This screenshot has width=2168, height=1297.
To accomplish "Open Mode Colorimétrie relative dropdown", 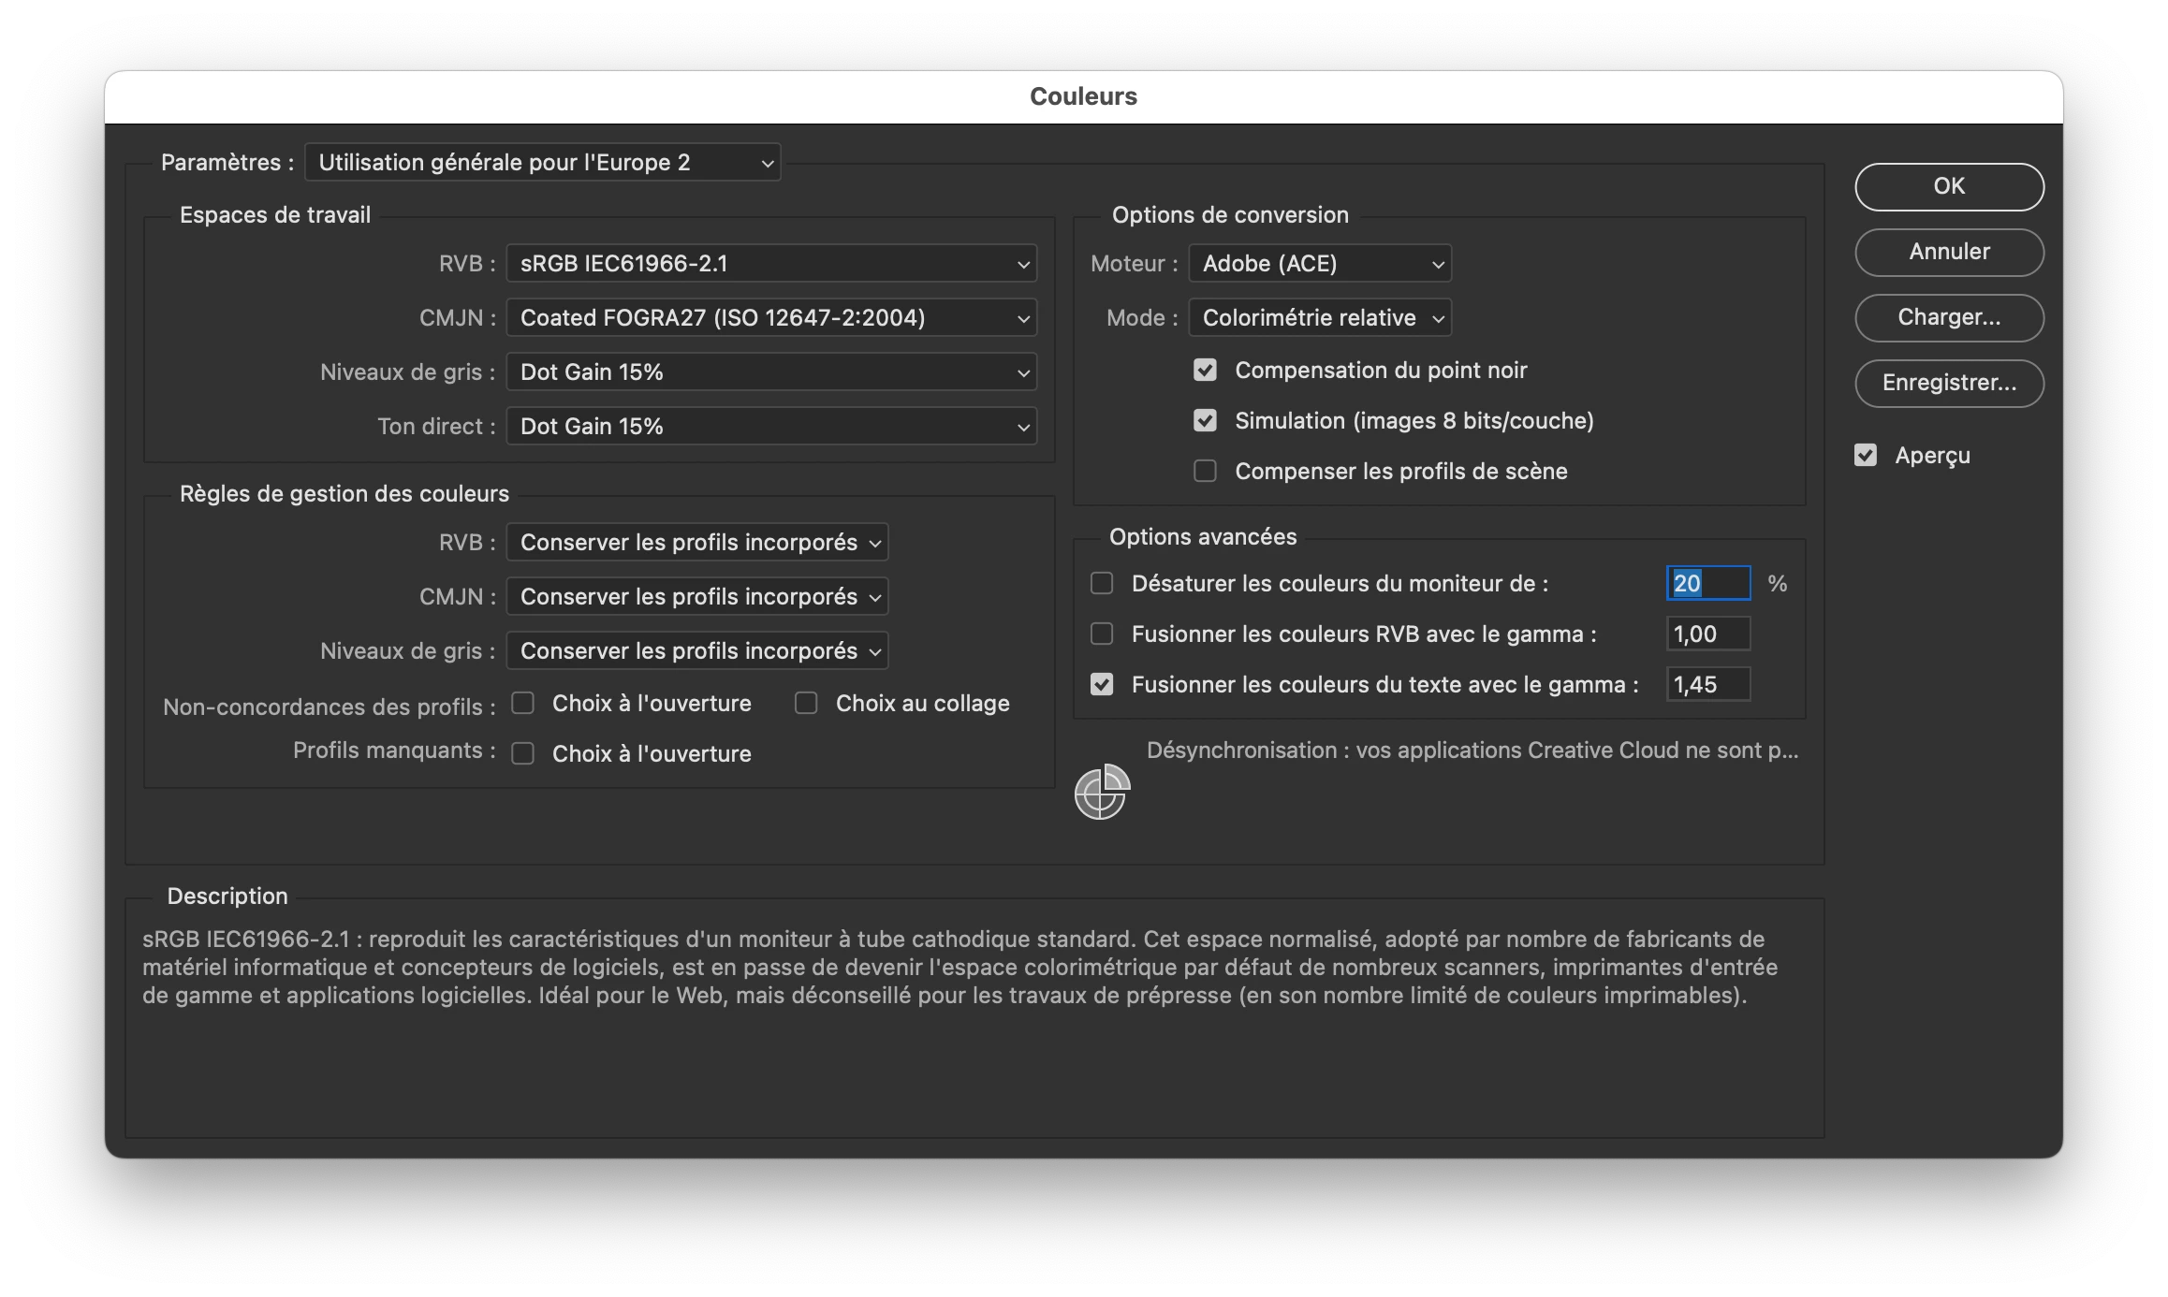I will 1319,318.
